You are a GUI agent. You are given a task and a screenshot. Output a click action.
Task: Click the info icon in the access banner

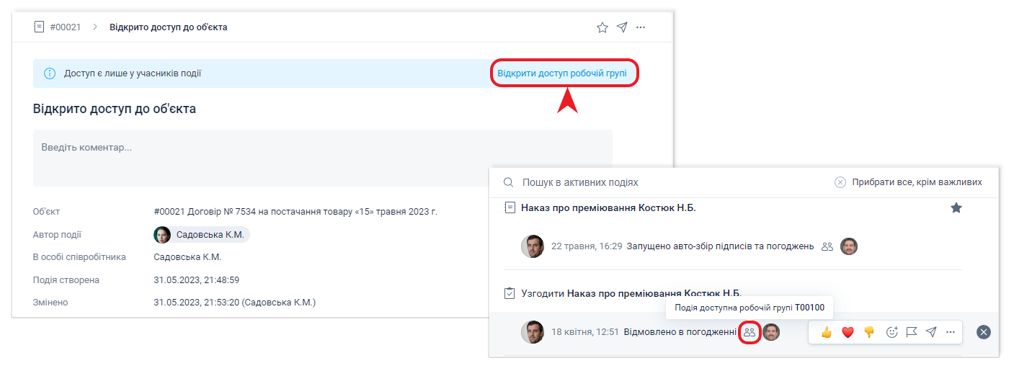[x=50, y=73]
